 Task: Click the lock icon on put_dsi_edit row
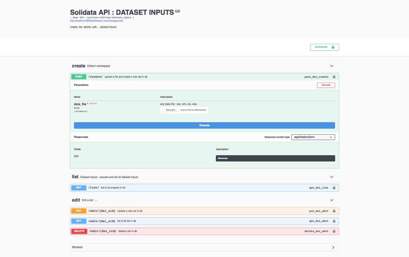334,211
